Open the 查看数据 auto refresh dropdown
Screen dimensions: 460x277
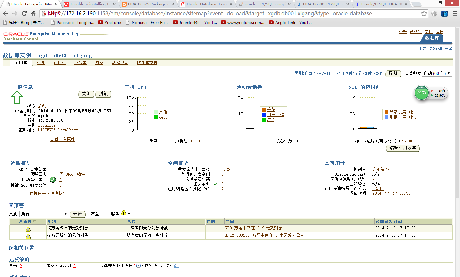point(437,73)
